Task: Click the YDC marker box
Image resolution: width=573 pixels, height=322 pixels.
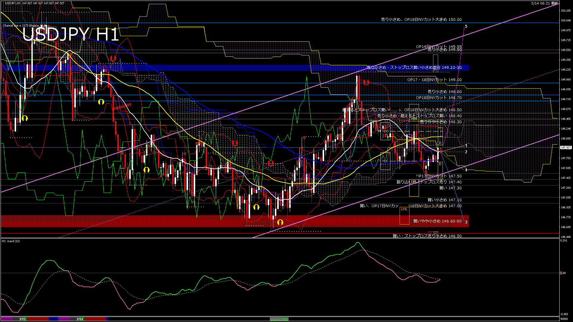Action: (385, 161)
